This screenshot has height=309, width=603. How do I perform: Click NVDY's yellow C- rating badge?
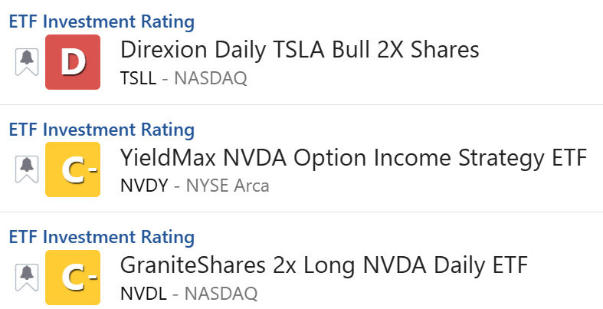point(73,169)
